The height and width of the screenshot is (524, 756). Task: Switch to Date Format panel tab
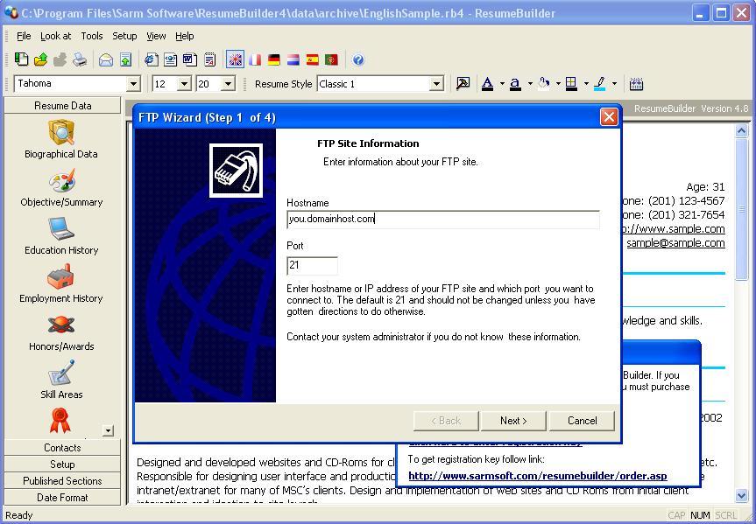pyautogui.click(x=62, y=498)
